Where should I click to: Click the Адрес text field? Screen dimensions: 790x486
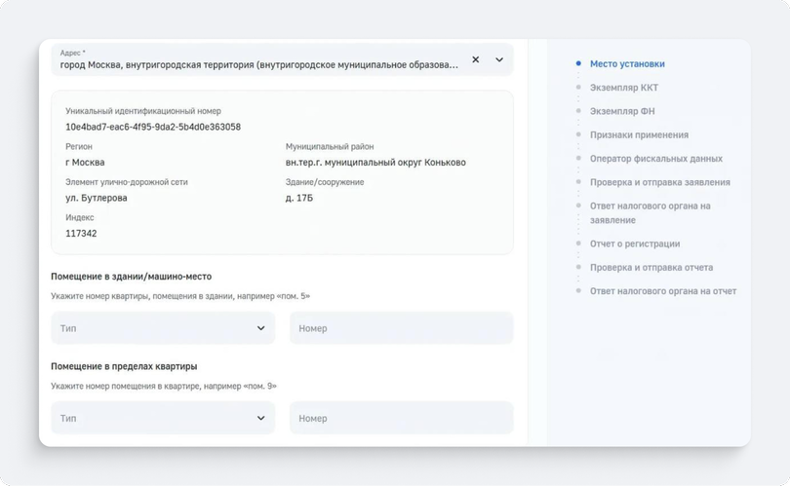[x=259, y=59]
